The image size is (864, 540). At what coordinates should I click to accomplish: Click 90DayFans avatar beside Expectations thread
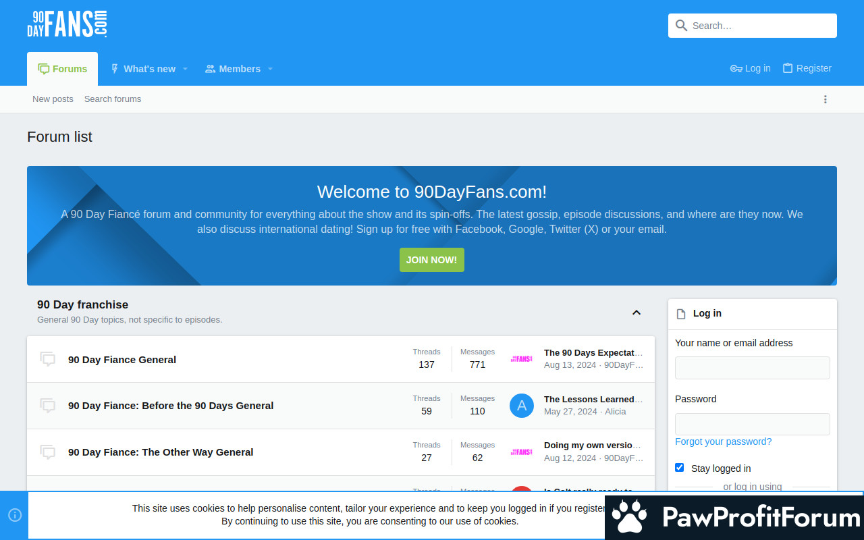[x=522, y=358]
